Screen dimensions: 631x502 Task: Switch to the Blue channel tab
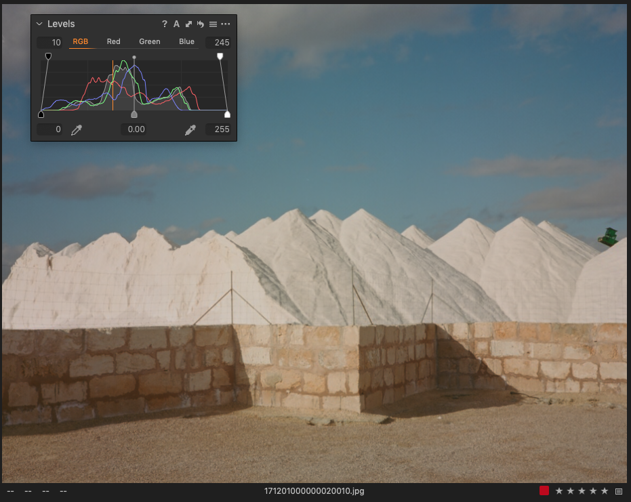[x=186, y=41]
